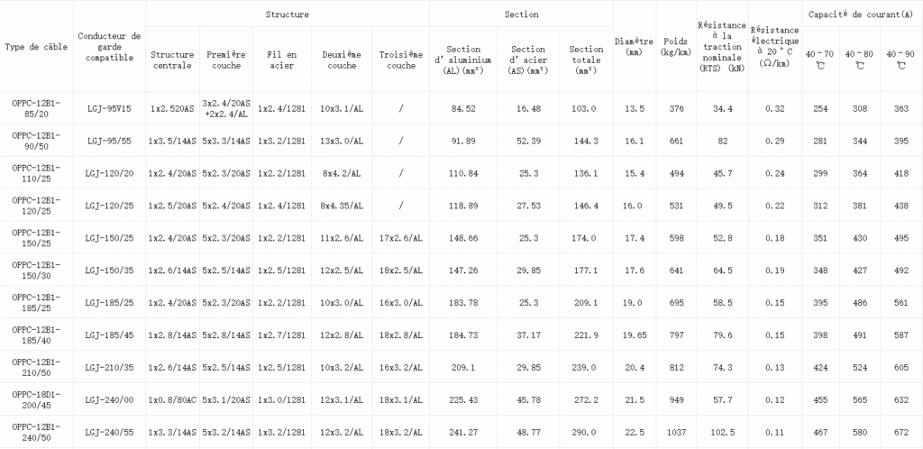
Task: Click the Section totale (mm²) header
Action: coord(586,60)
